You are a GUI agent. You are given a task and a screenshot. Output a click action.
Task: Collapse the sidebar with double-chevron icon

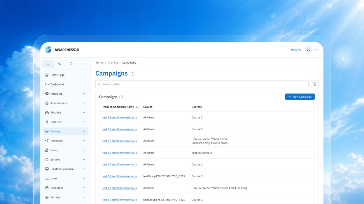83,64
